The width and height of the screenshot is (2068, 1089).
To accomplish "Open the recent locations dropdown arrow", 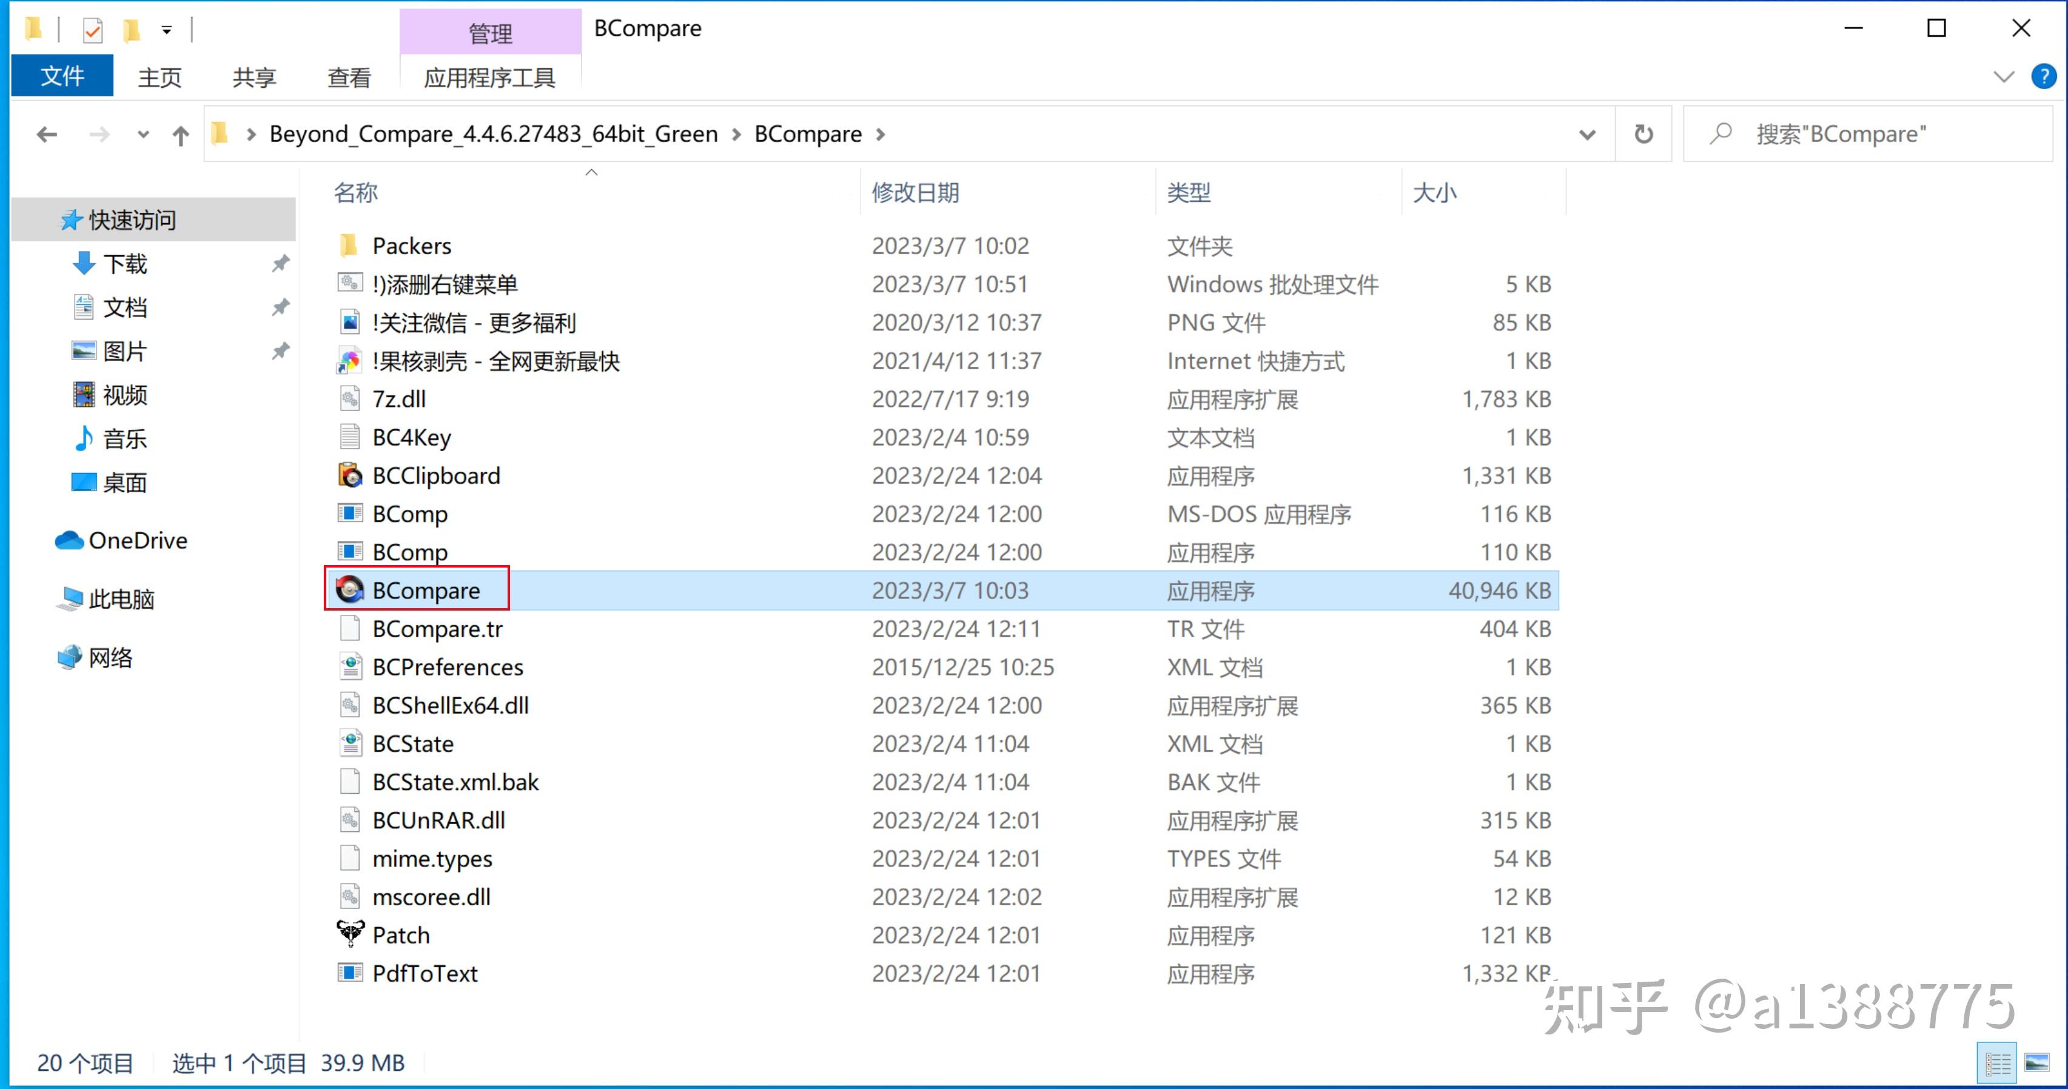I will (x=143, y=134).
